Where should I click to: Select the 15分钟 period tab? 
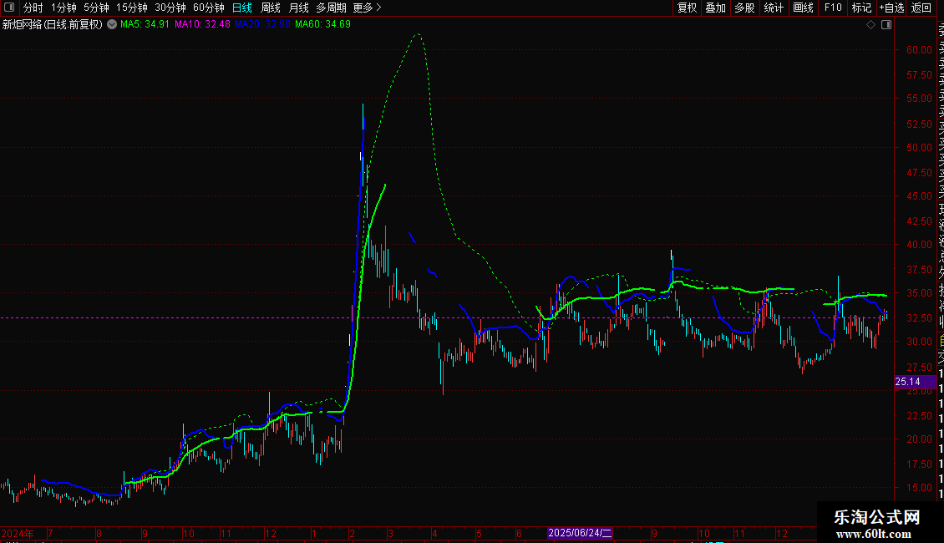132,8
